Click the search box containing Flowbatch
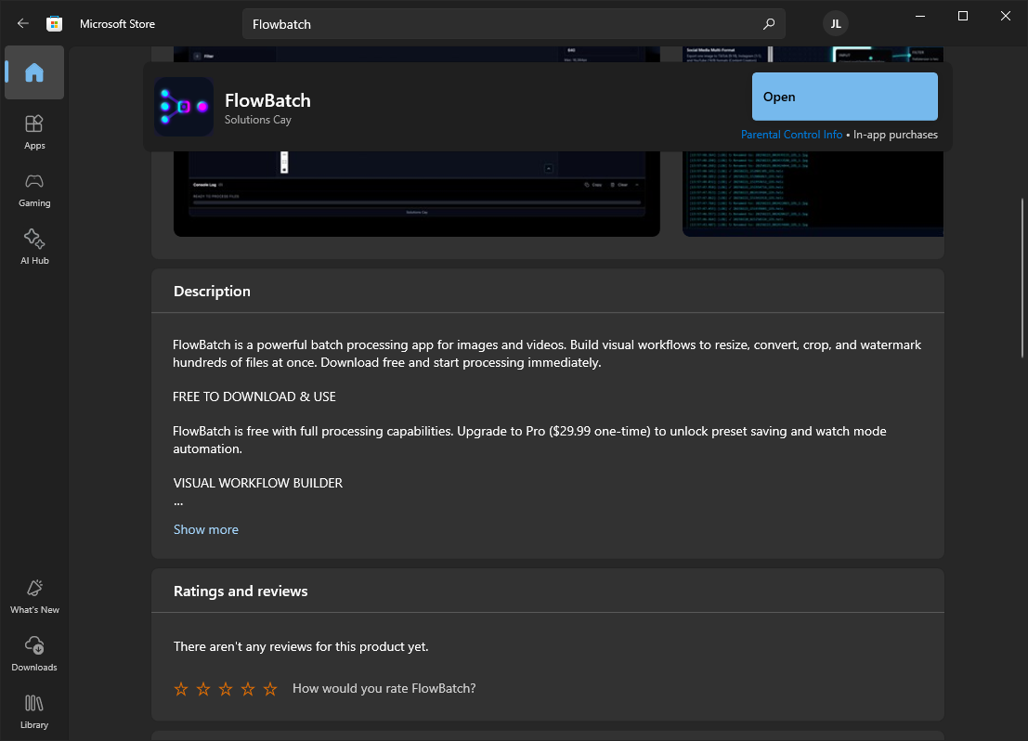Image resolution: width=1028 pixels, height=741 pixels. pyautogui.click(x=501, y=24)
